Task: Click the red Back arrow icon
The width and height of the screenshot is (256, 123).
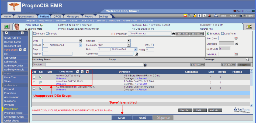Action: [x=235, y=11]
